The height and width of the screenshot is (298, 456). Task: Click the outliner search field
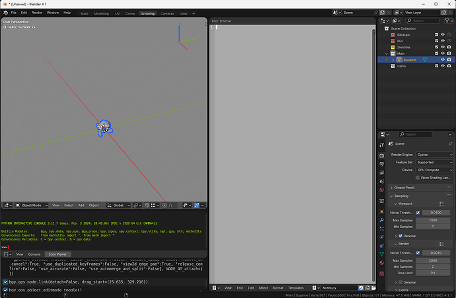[422, 20]
